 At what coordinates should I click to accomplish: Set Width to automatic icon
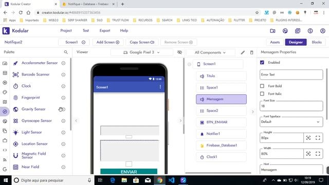(x=308, y=154)
